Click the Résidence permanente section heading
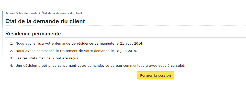The height and width of the screenshot is (108, 246). coord(33,34)
